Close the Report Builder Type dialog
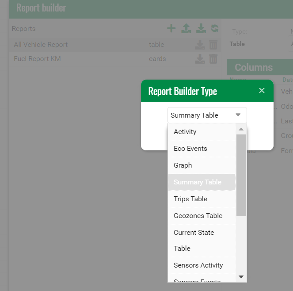Viewport: 293px width, 291px height. coord(262,91)
